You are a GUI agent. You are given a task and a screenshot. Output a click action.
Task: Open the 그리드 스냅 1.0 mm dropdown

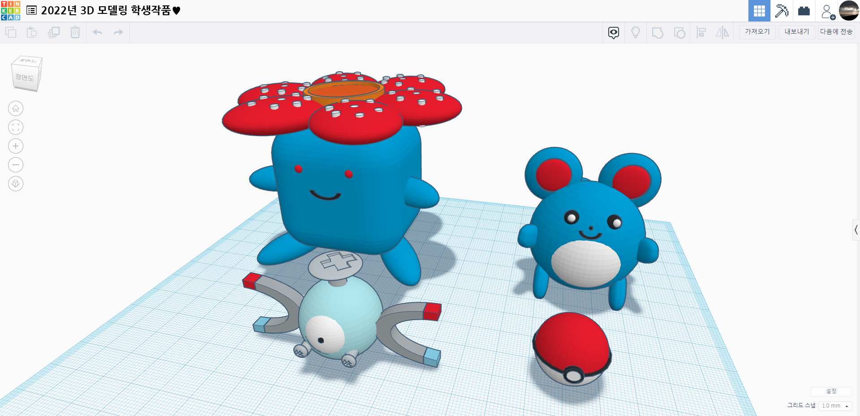[835, 406]
